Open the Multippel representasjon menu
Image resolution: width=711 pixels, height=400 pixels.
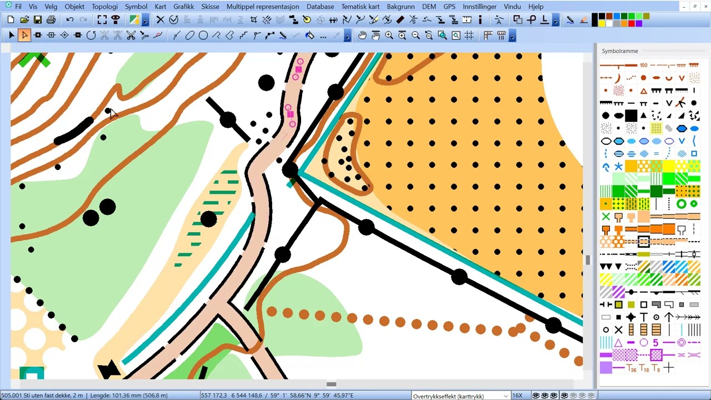pyautogui.click(x=263, y=7)
